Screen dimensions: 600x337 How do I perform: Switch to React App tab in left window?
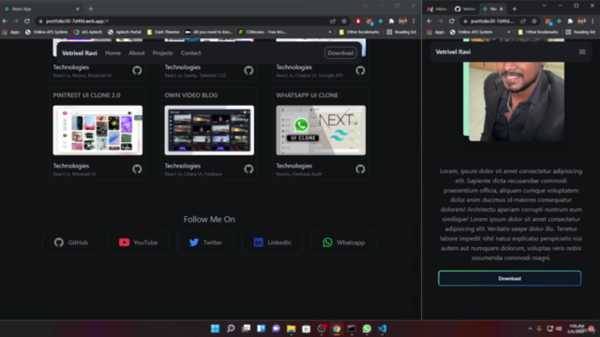41,8
